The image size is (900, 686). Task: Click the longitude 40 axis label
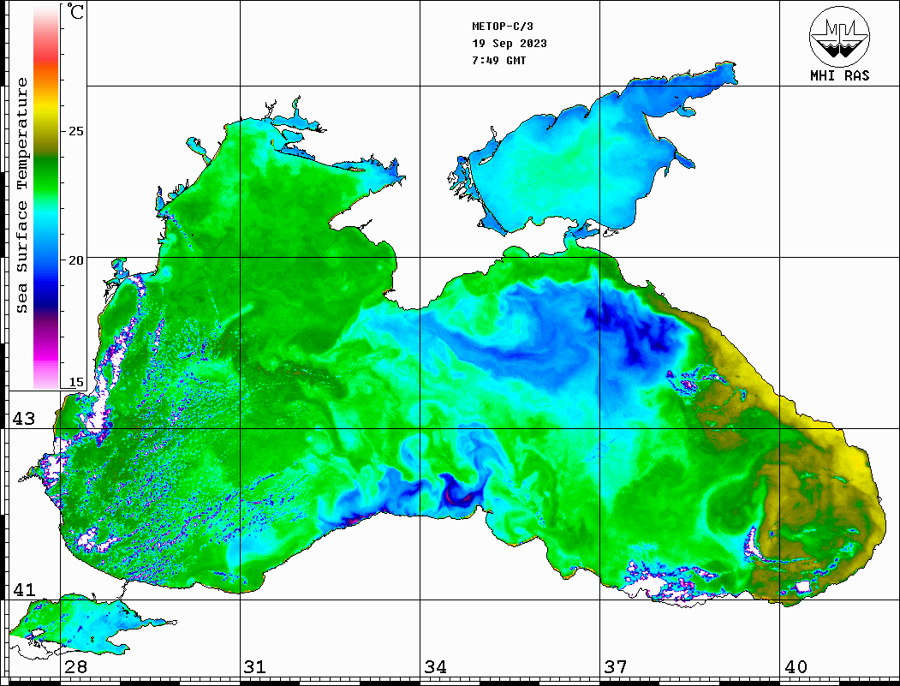(796, 667)
